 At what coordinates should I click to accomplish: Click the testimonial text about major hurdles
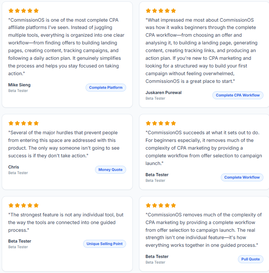(x=64, y=144)
